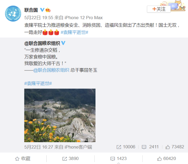Open the #袁隆平逝世# hashtag in main post
Image resolution: width=188 pixels, height=164 pixels.
75,32
